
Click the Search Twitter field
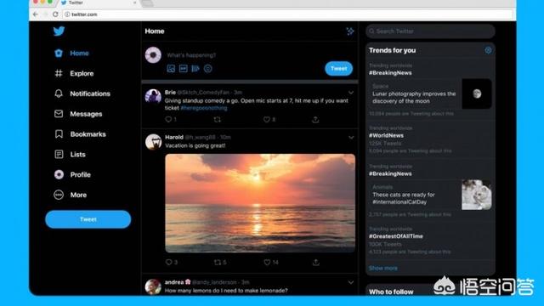pyautogui.click(x=430, y=31)
